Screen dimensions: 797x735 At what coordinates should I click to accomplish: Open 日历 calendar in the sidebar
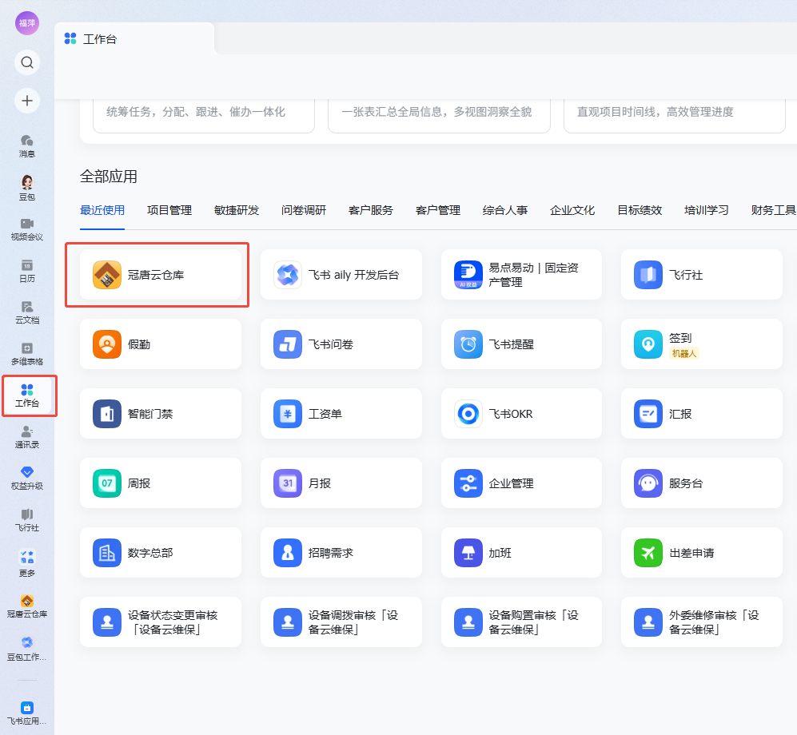[x=27, y=272]
